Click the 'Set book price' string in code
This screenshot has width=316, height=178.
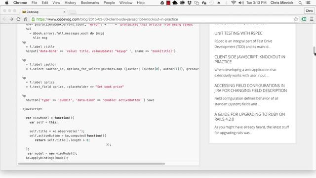pyautogui.click(x=110, y=87)
